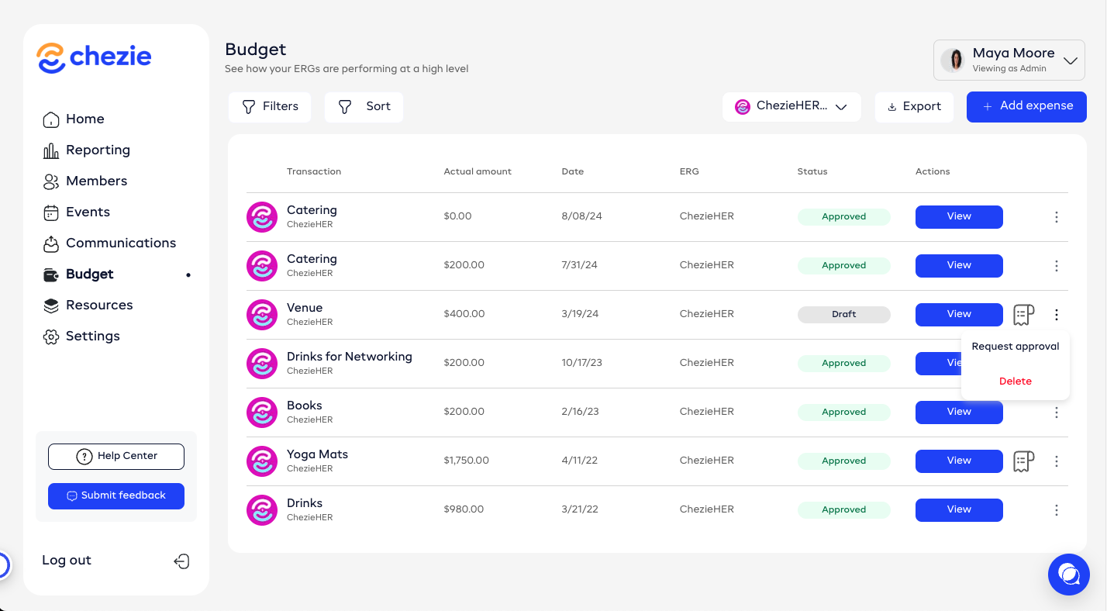
Task: Click the chezie logo
Action: 94,57
